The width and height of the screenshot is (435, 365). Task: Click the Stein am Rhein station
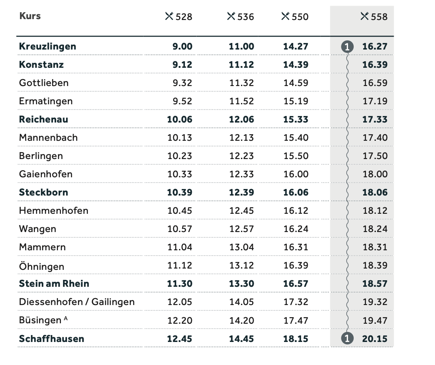(x=54, y=283)
